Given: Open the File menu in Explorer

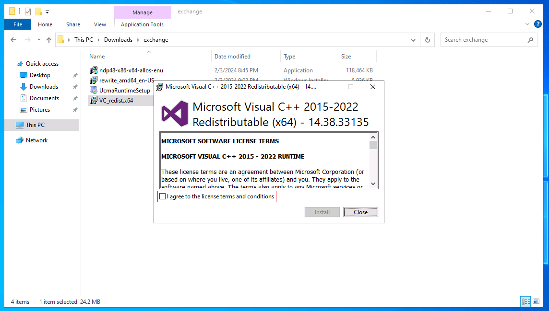Looking at the screenshot, I should tap(17, 24).
